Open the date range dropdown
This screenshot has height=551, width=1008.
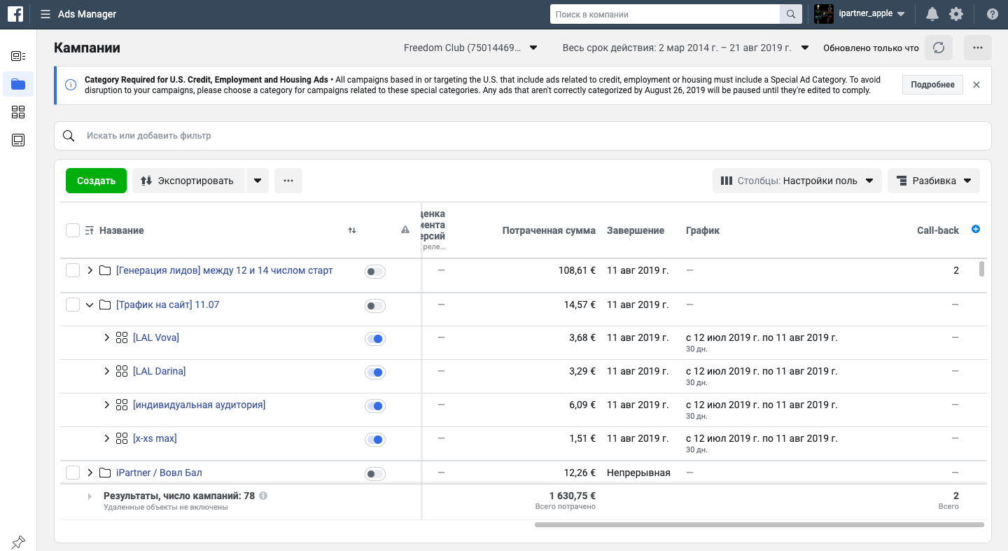tap(686, 48)
